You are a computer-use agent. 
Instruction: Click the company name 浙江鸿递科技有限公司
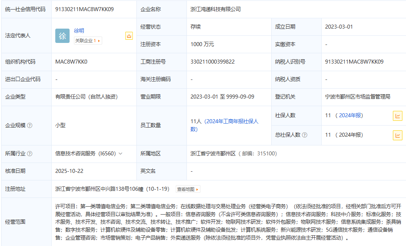coord(216,9)
